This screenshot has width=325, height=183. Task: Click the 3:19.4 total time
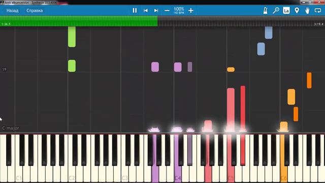point(319,24)
